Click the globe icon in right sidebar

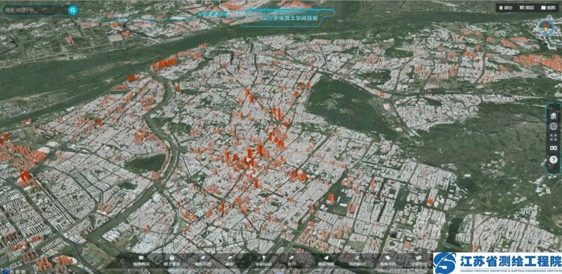point(553,127)
